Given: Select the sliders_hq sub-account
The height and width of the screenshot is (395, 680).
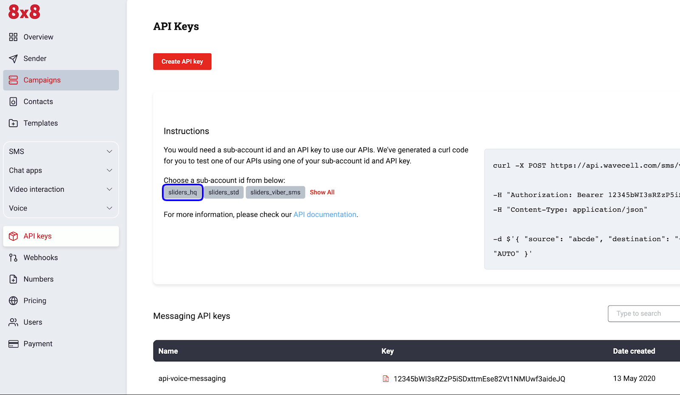Looking at the screenshot, I should coord(182,193).
